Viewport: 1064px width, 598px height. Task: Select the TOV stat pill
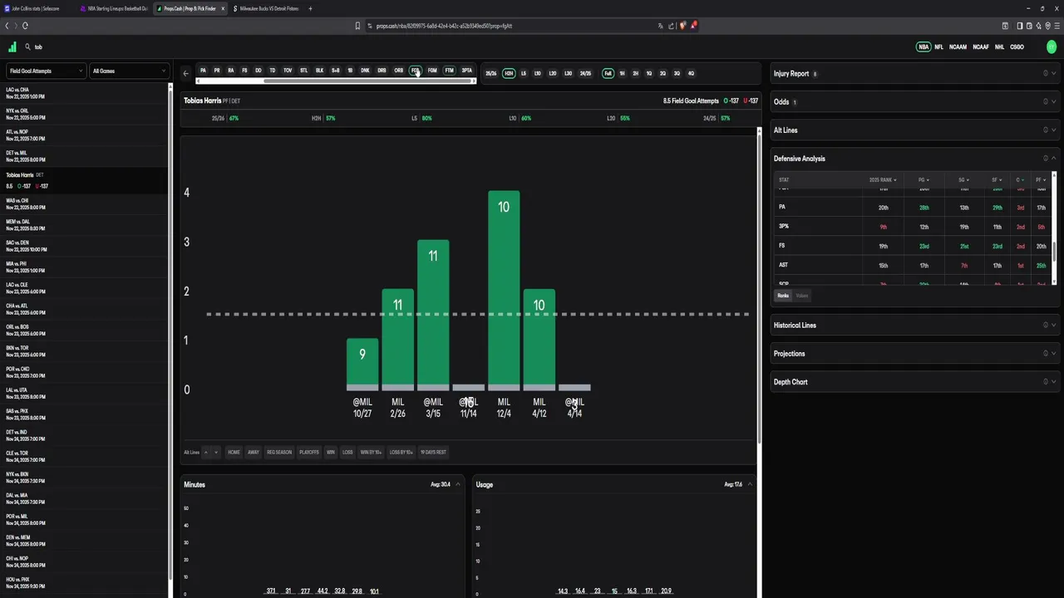pyautogui.click(x=288, y=71)
